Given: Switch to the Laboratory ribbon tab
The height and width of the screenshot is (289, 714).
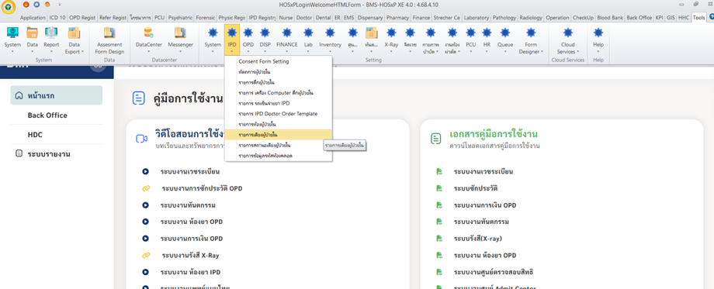Looking at the screenshot, I should [477, 18].
